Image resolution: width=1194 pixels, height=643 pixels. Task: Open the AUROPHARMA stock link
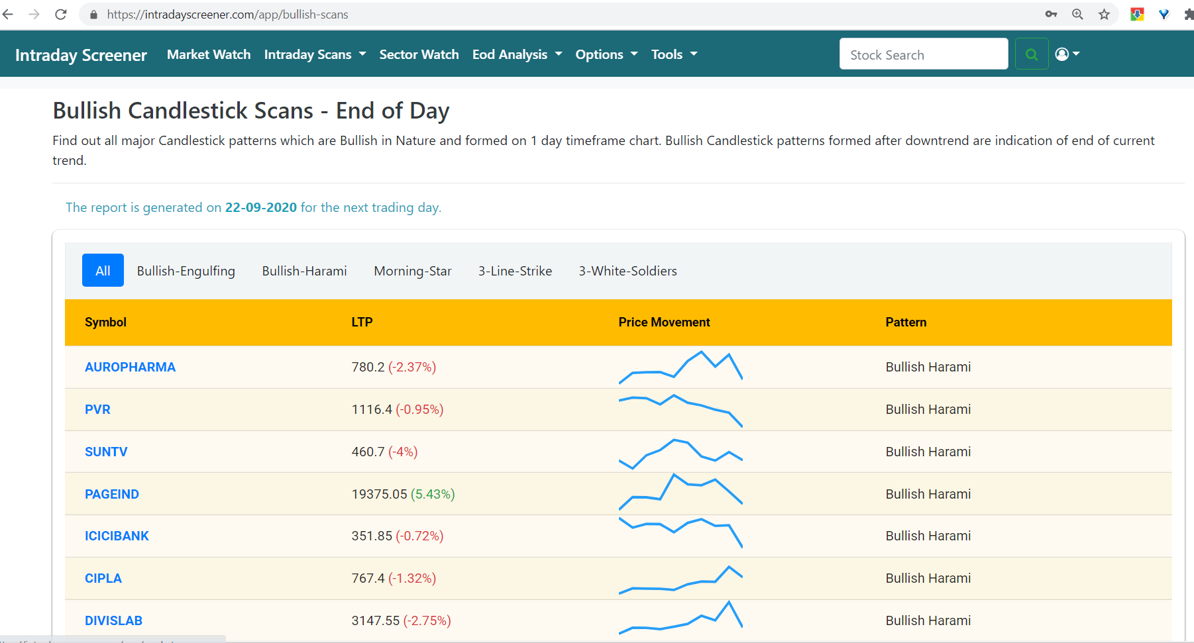(130, 367)
